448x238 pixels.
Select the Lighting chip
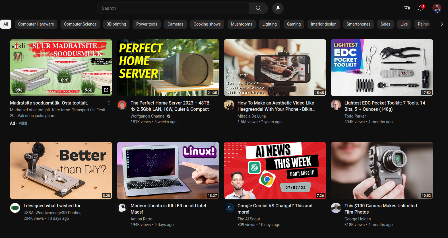[270, 24]
